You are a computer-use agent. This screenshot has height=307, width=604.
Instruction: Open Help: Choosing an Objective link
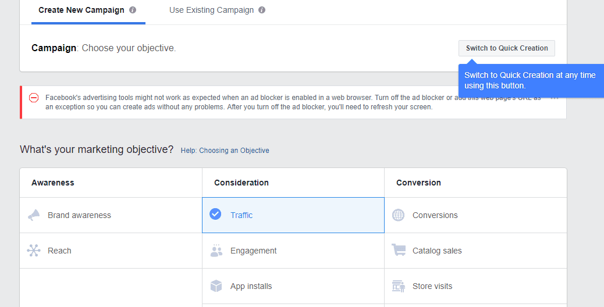point(225,151)
